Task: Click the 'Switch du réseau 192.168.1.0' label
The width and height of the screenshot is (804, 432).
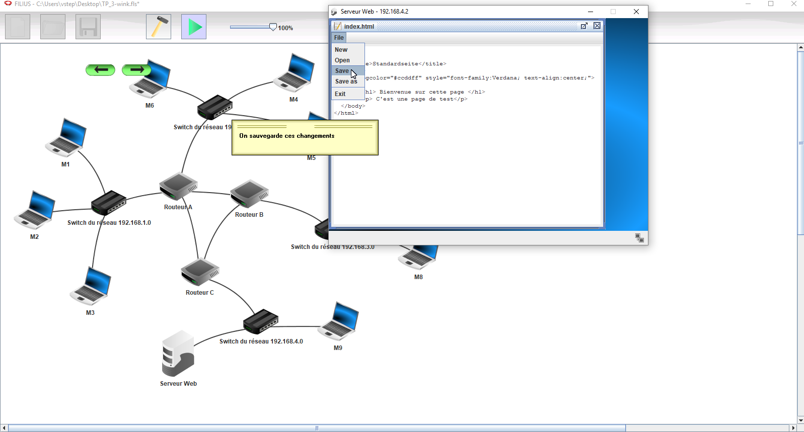Action: [109, 223]
